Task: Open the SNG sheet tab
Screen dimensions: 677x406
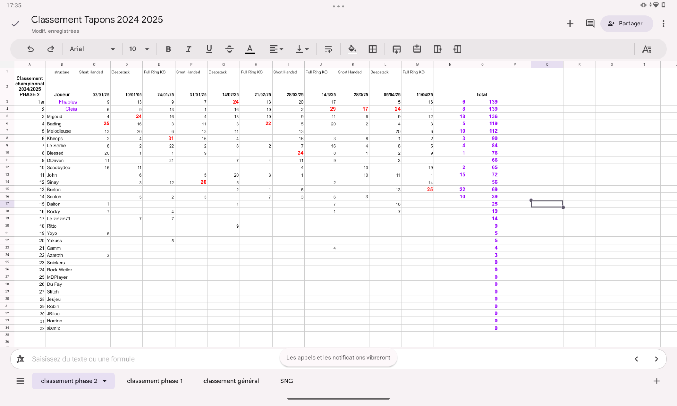Action: (x=286, y=381)
